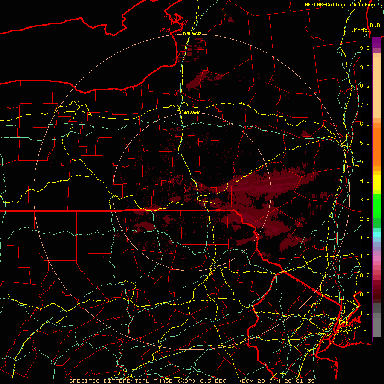Screen dimensions: 384x384
Task: Pick the cyan color bar segment near 1.8
Action: pos(377,235)
